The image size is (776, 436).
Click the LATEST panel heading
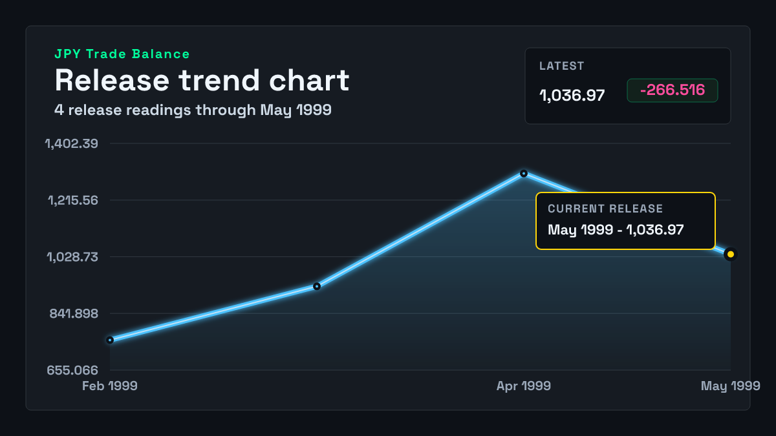click(562, 66)
